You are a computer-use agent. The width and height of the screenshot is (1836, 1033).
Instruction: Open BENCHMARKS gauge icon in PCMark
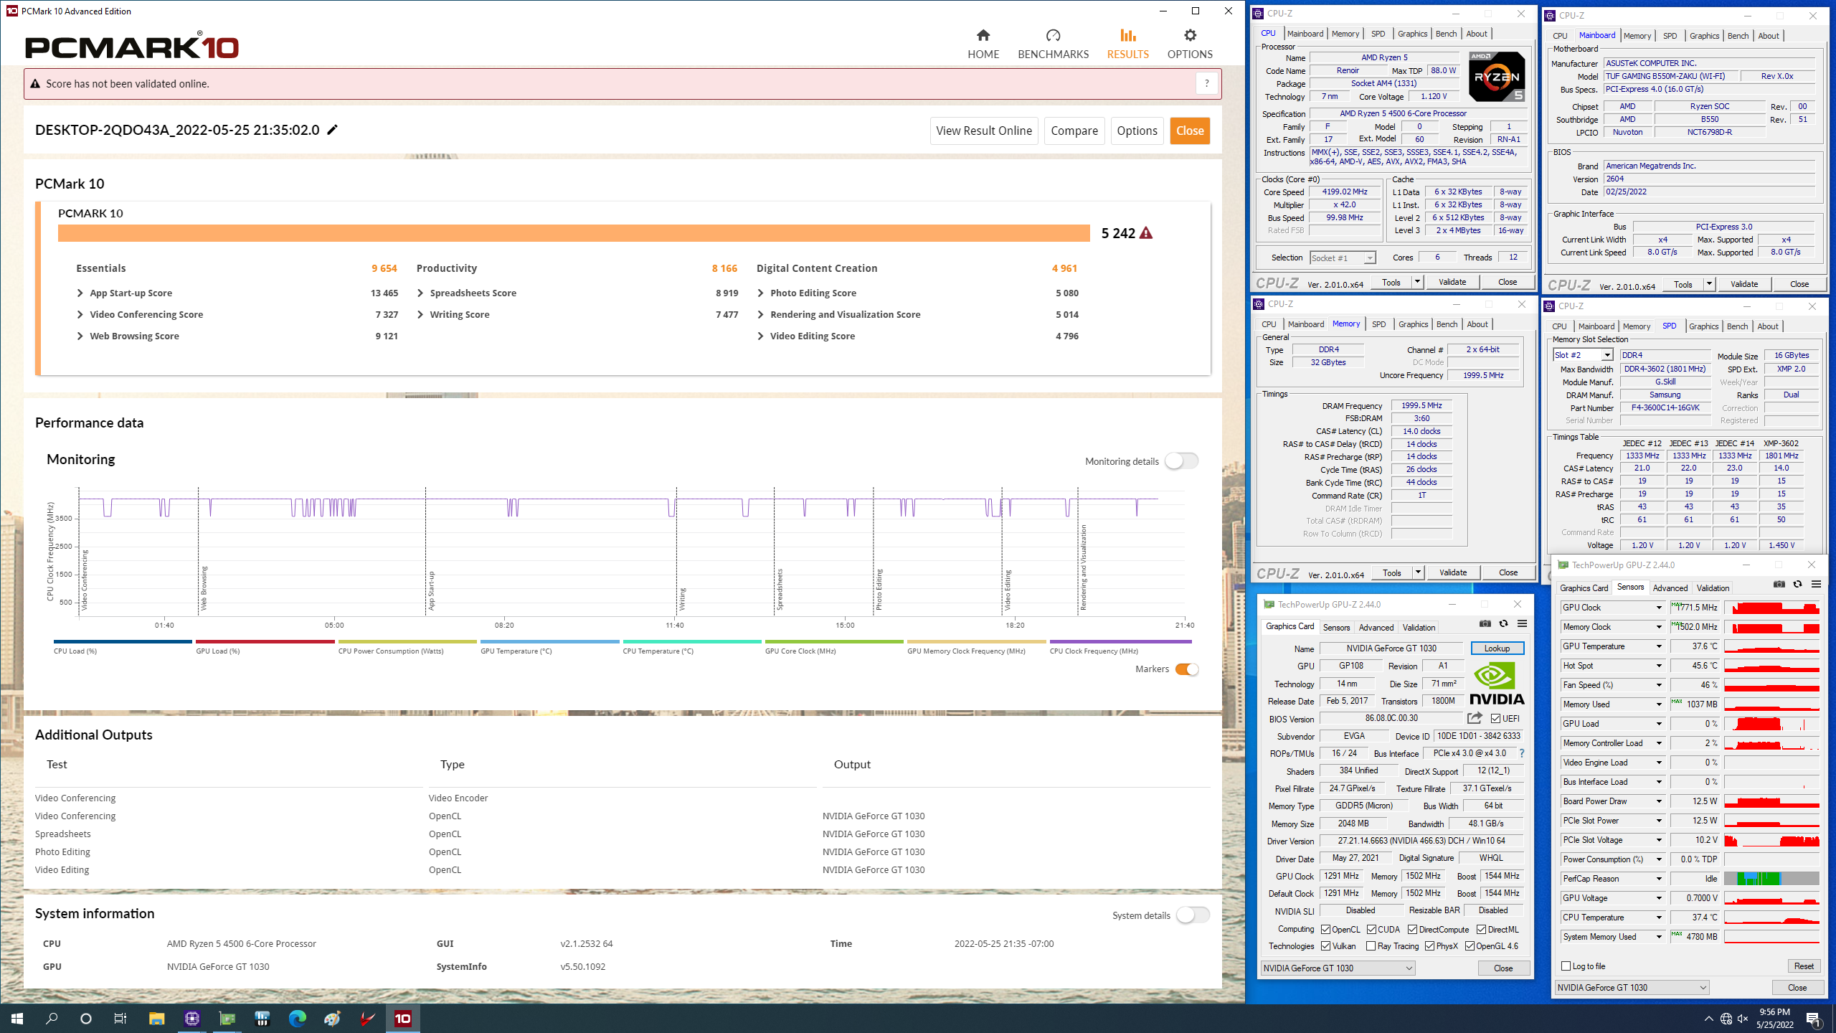click(x=1053, y=35)
